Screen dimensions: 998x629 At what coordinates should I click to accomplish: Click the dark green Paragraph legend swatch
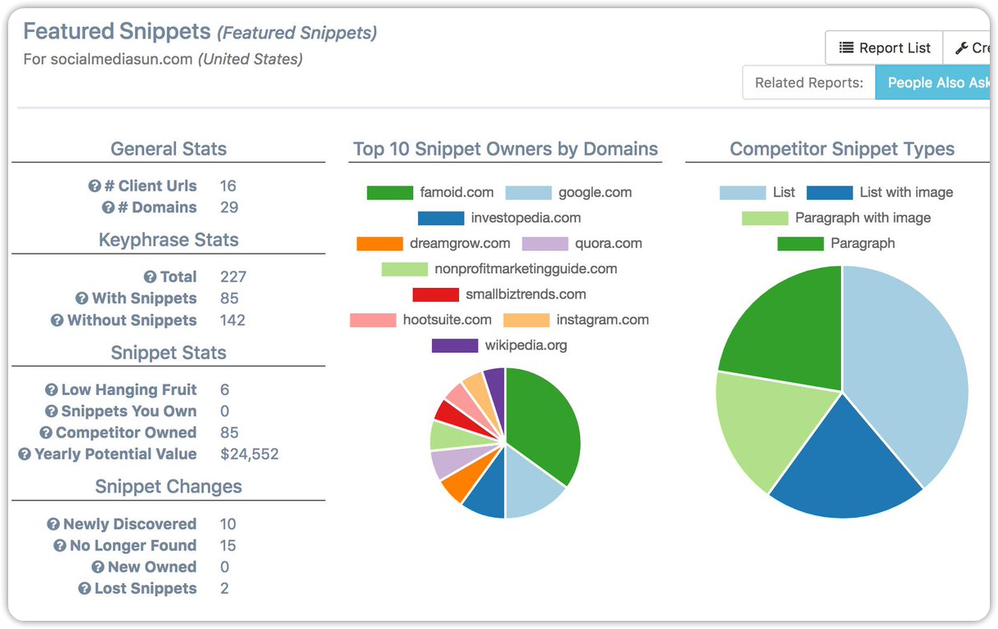point(800,244)
